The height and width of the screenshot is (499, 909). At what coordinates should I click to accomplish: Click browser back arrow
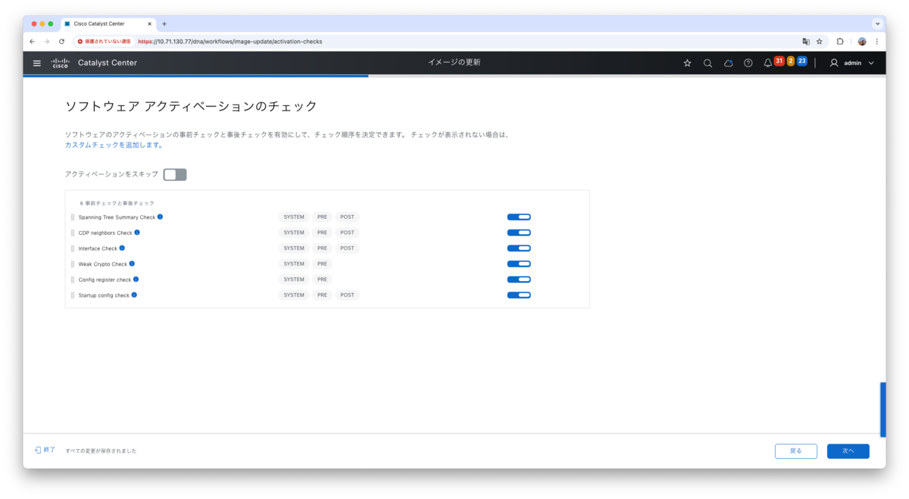(x=32, y=41)
